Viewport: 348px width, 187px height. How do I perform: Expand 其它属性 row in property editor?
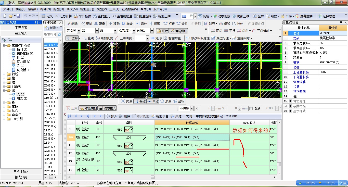(x=290, y=101)
